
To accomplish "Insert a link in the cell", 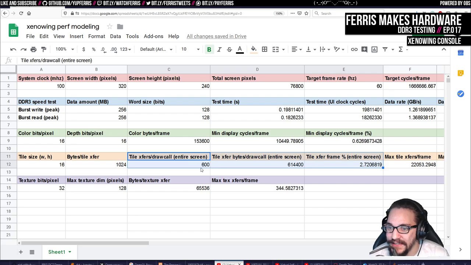I will tap(354, 49).
